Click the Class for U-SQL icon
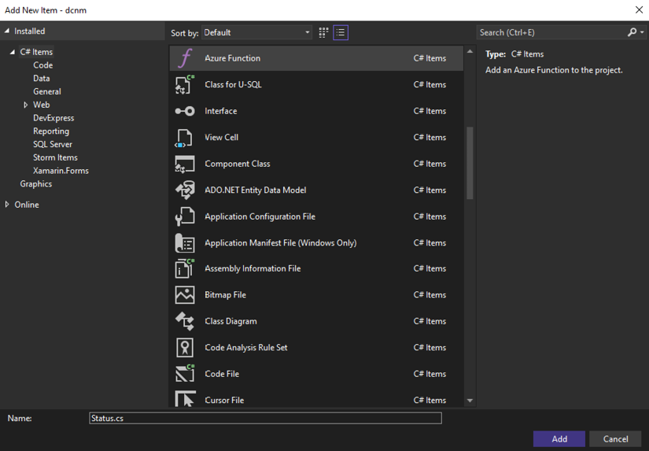649x451 pixels. pos(185,84)
